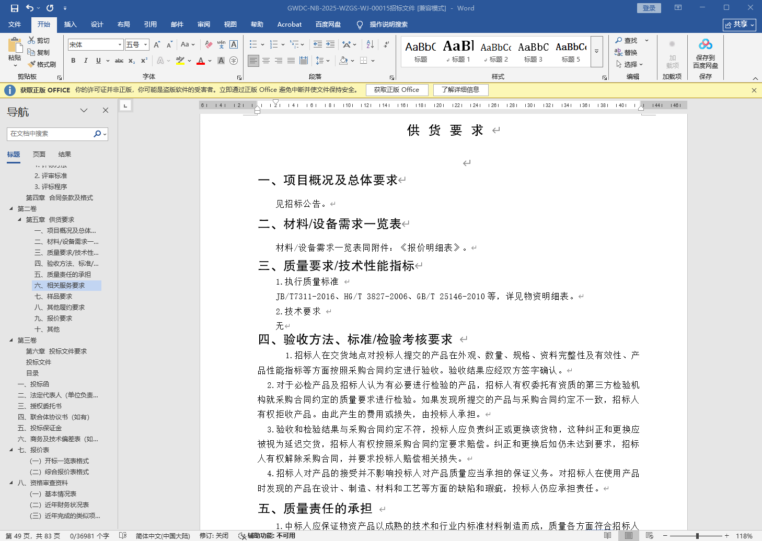The height and width of the screenshot is (541, 762).
Task: Switch to the Insert (插入) tab
Action: click(x=70, y=25)
